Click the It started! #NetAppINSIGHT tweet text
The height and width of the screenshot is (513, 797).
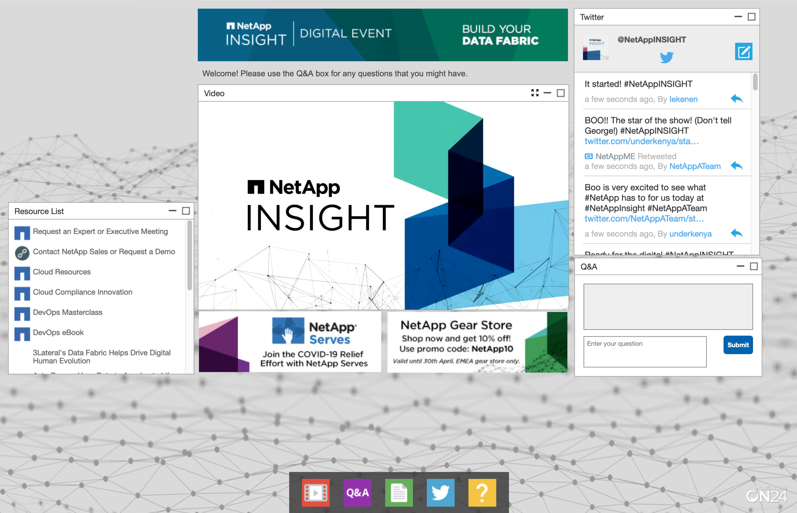point(638,84)
